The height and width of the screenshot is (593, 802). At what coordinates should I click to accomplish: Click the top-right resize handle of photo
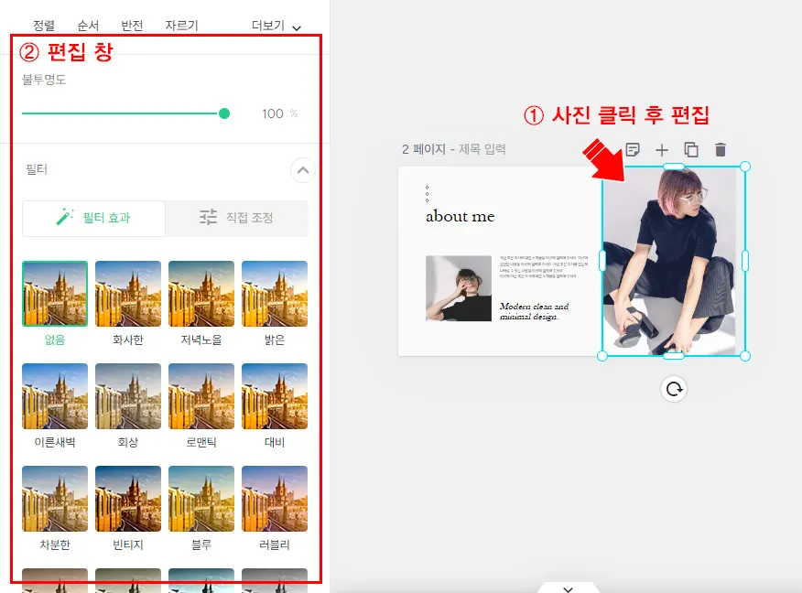[745, 167]
